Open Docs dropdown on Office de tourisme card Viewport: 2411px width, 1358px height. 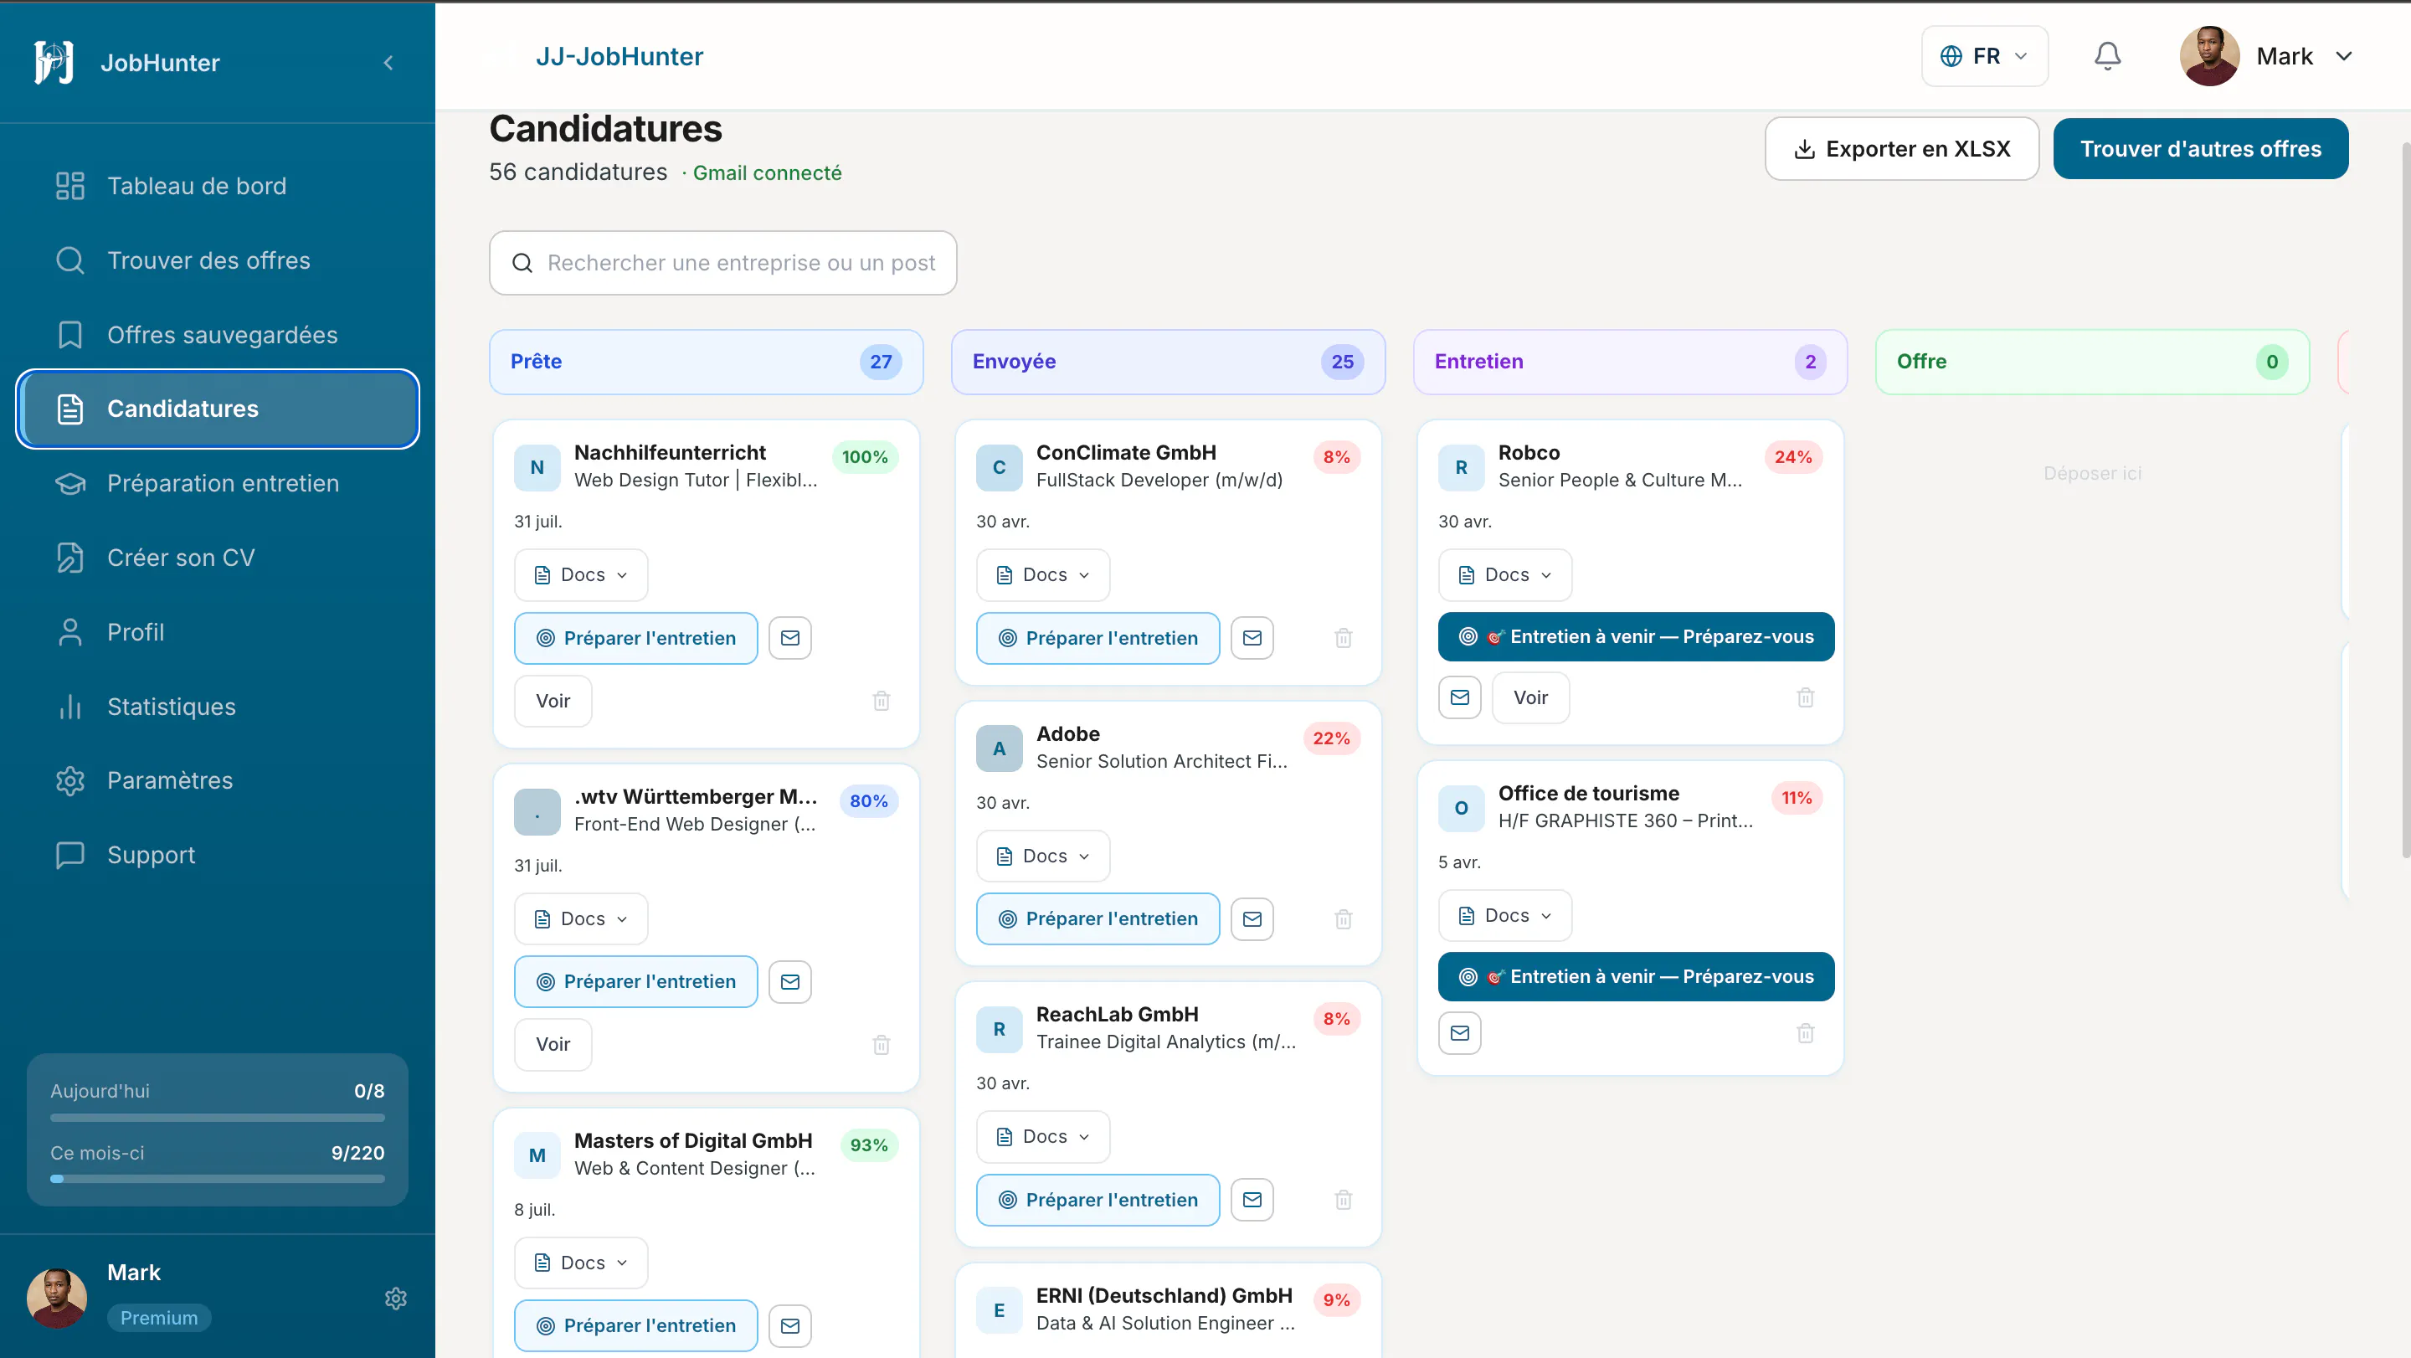point(1505,915)
